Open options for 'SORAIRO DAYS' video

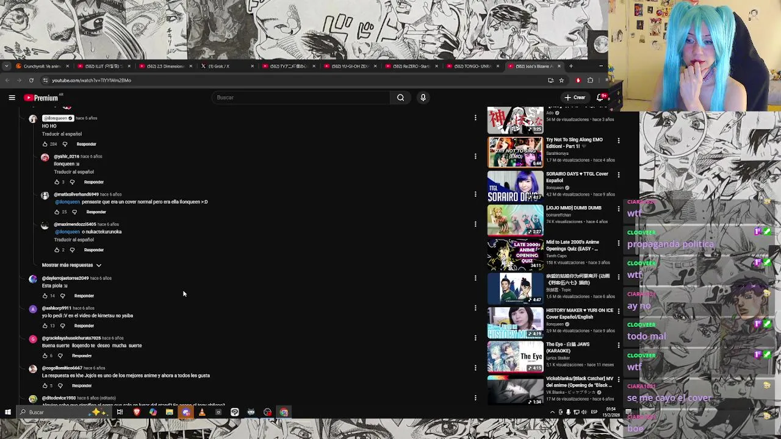619,175
